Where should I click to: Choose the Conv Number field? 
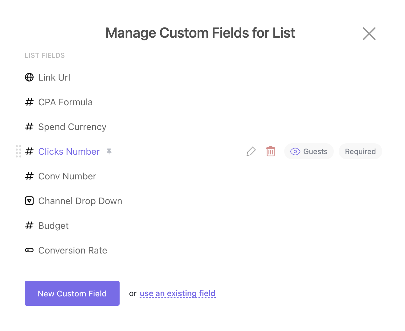point(67,176)
